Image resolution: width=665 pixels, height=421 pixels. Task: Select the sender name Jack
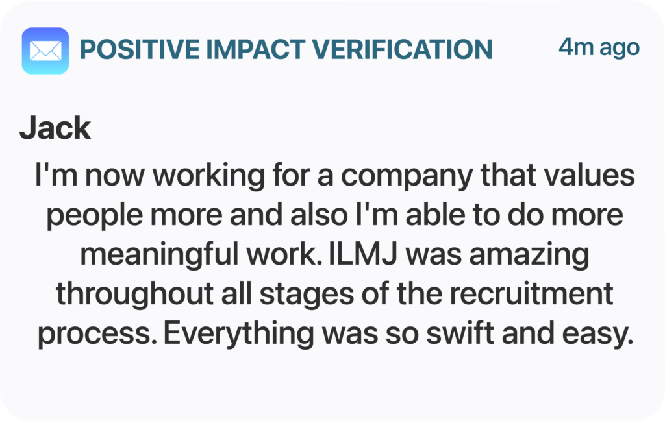(55, 128)
